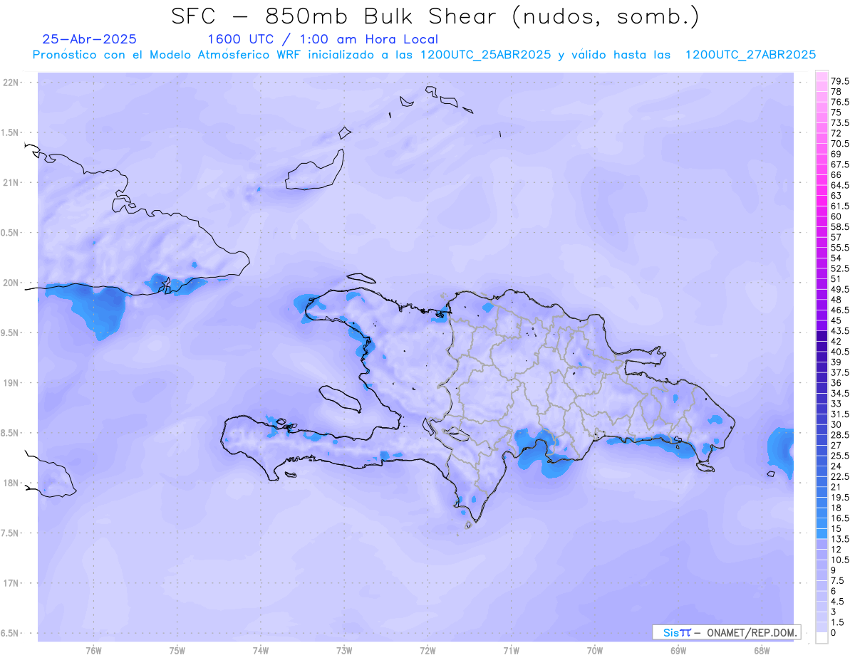855x660 pixels.
Task: Click the "22N" latitude label
Action: [x=11, y=83]
